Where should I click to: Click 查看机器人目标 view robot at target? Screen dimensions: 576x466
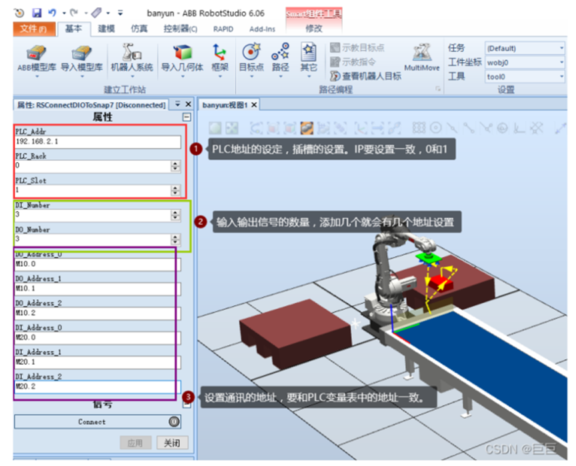365,76
